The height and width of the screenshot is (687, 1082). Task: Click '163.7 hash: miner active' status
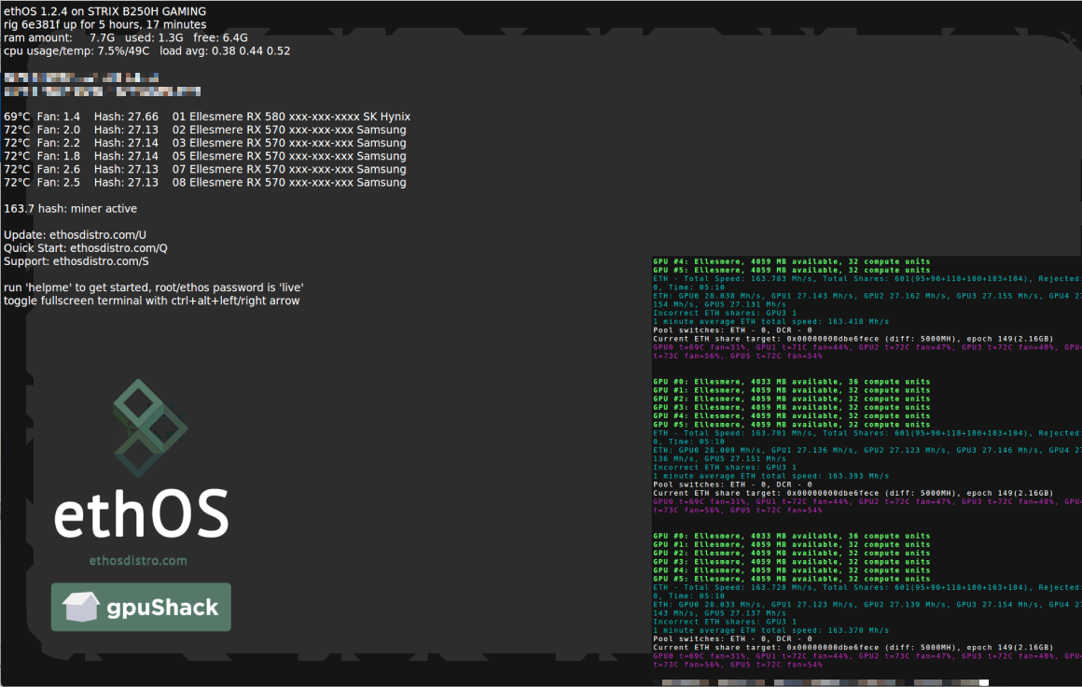(x=70, y=208)
